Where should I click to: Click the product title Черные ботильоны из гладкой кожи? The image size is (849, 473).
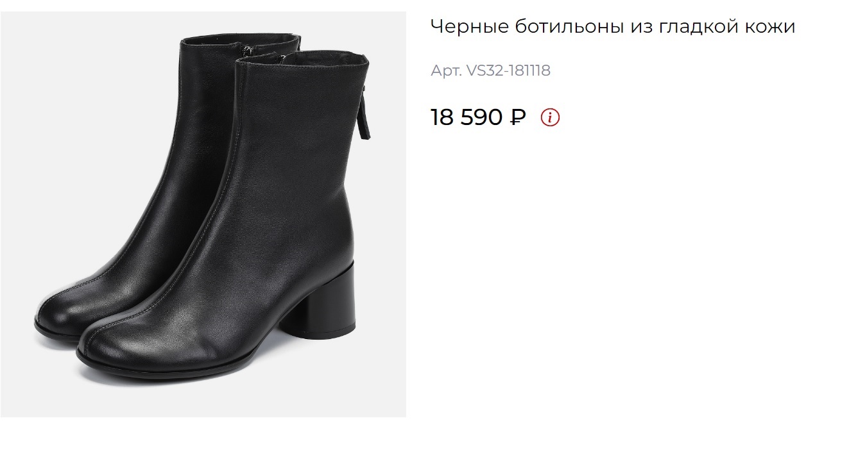point(613,27)
